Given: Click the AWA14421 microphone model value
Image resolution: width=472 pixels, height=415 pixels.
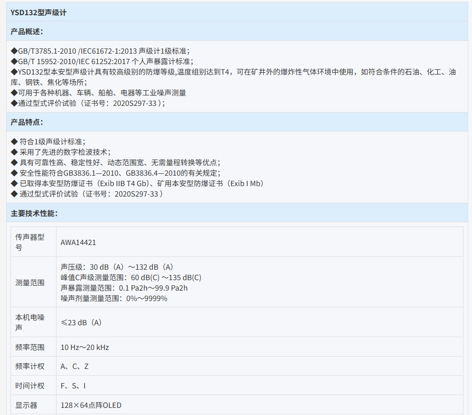Looking at the screenshot, I should click(78, 242).
